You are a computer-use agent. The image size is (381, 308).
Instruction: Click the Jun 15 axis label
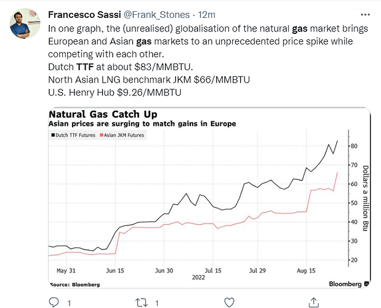[x=115, y=270]
